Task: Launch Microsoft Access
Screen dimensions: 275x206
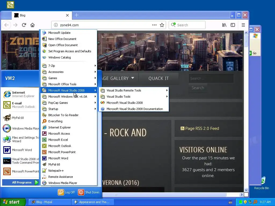Action: [x=69, y=134]
